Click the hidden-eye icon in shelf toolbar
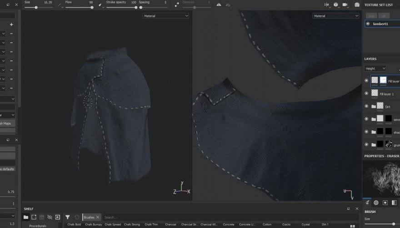 50,217
